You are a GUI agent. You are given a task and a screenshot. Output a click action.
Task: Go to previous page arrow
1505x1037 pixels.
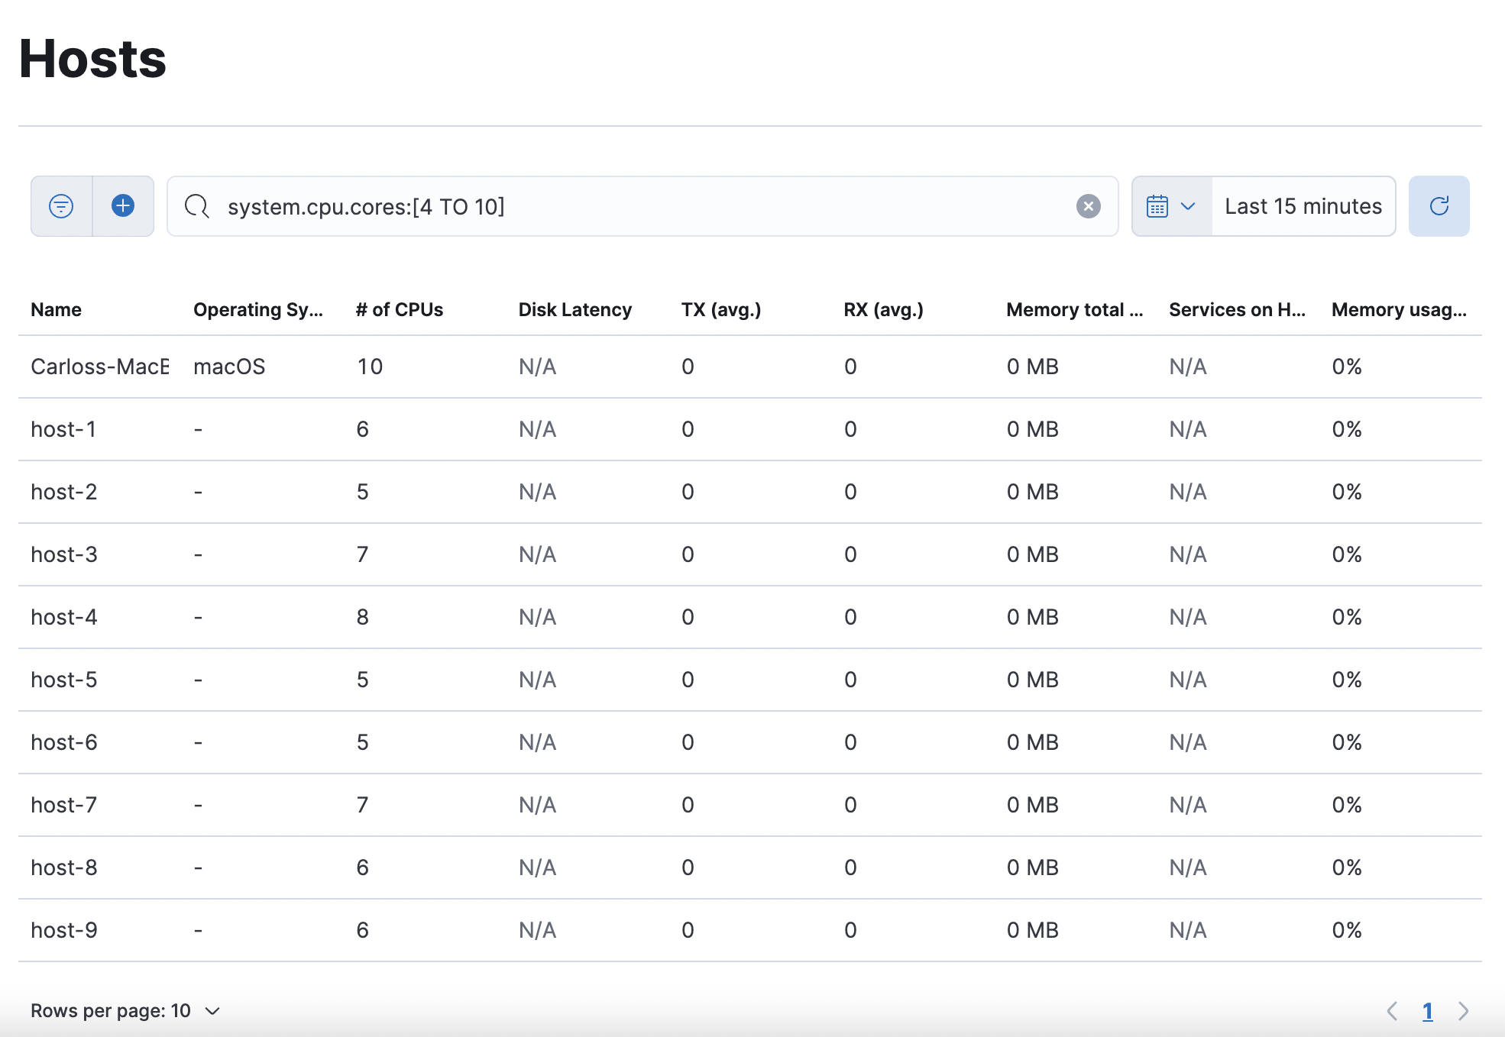[1392, 1011]
